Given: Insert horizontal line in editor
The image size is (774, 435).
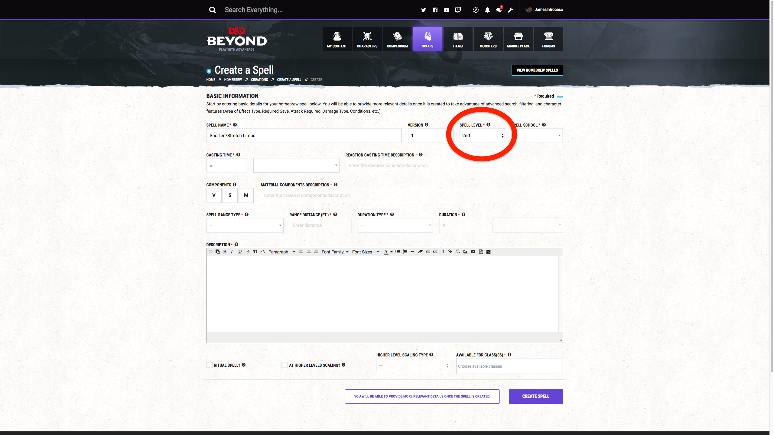Looking at the screenshot, I should tap(412, 252).
